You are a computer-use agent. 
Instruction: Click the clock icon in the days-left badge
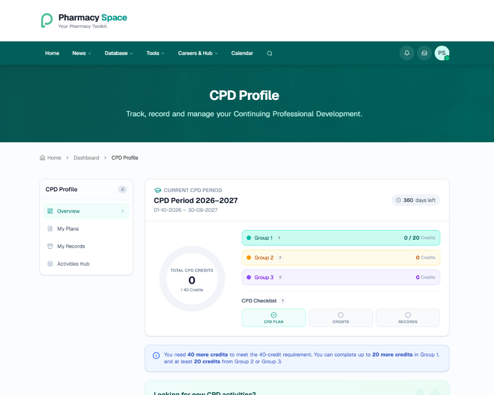point(398,200)
